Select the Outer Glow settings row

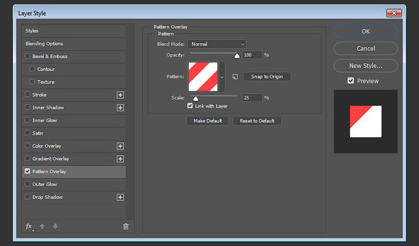click(x=73, y=184)
